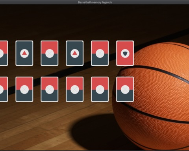Flip the bottom card below the second triangle card

point(74,89)
